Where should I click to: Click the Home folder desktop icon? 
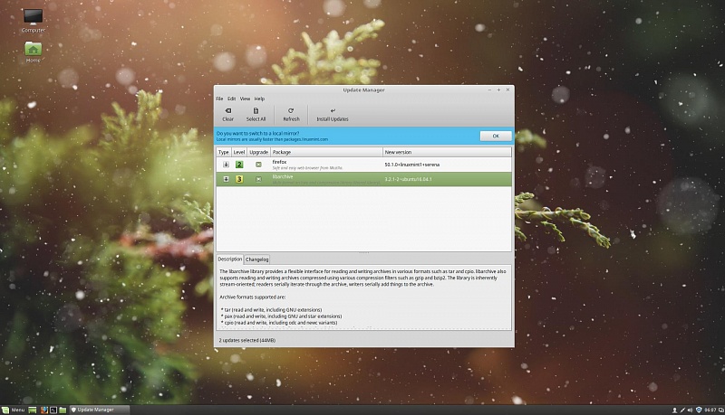tap(34, 50)
